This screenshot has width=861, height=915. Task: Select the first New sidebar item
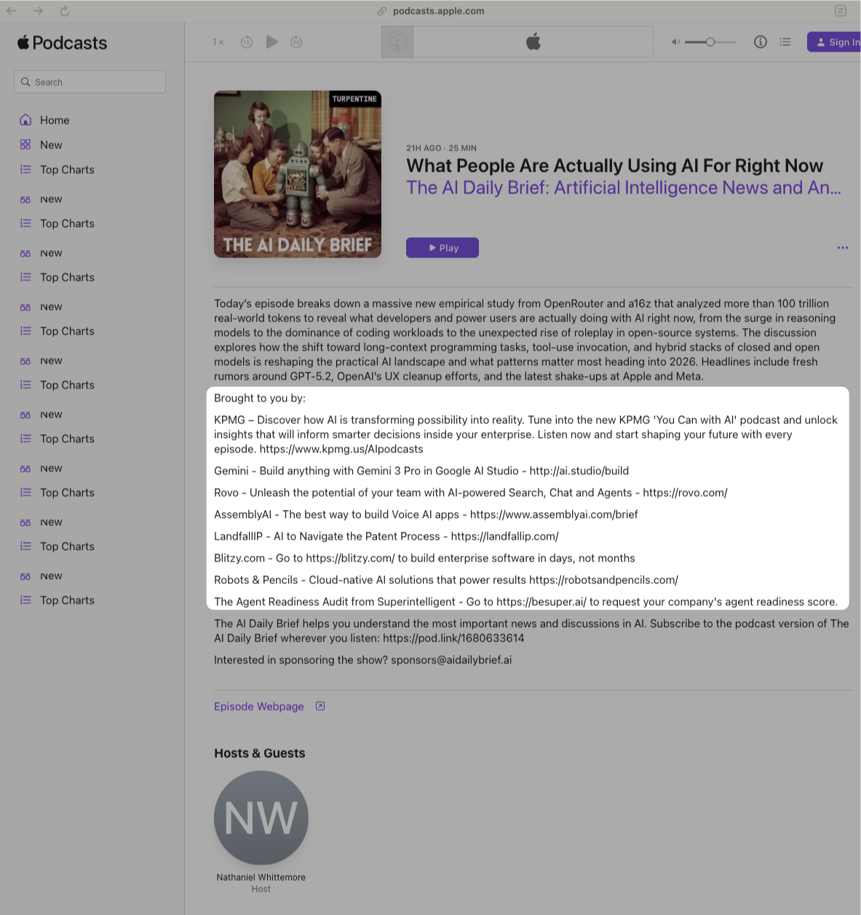pyautogui.click(x=51, y=145)
